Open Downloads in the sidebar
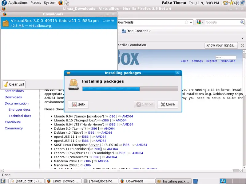Viewport: 246px width, 184px height. click(13, 97)
